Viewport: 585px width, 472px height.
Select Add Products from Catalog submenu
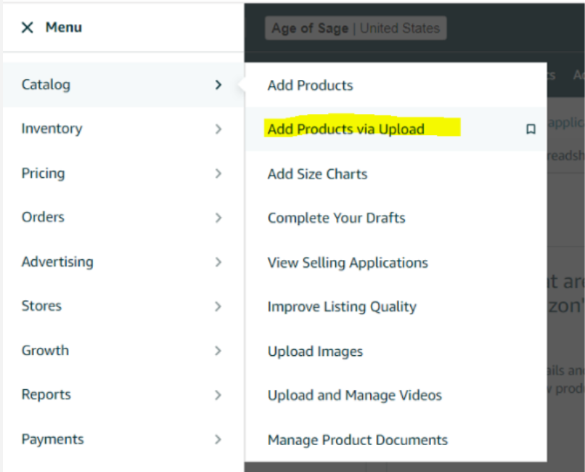point(310,85)
